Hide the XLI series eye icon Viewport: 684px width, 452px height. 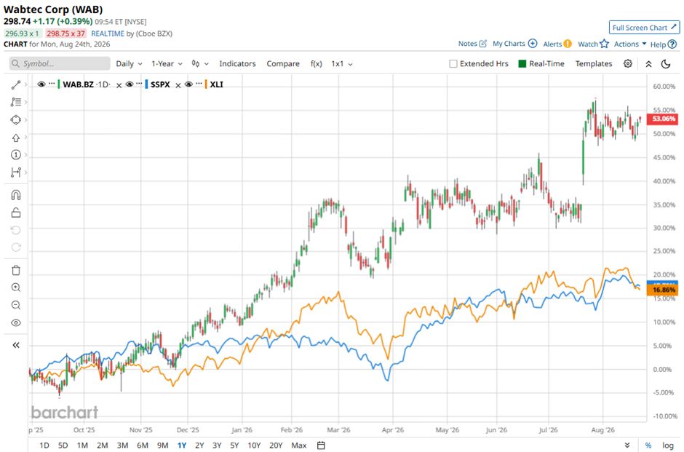(x=189, y=84)
